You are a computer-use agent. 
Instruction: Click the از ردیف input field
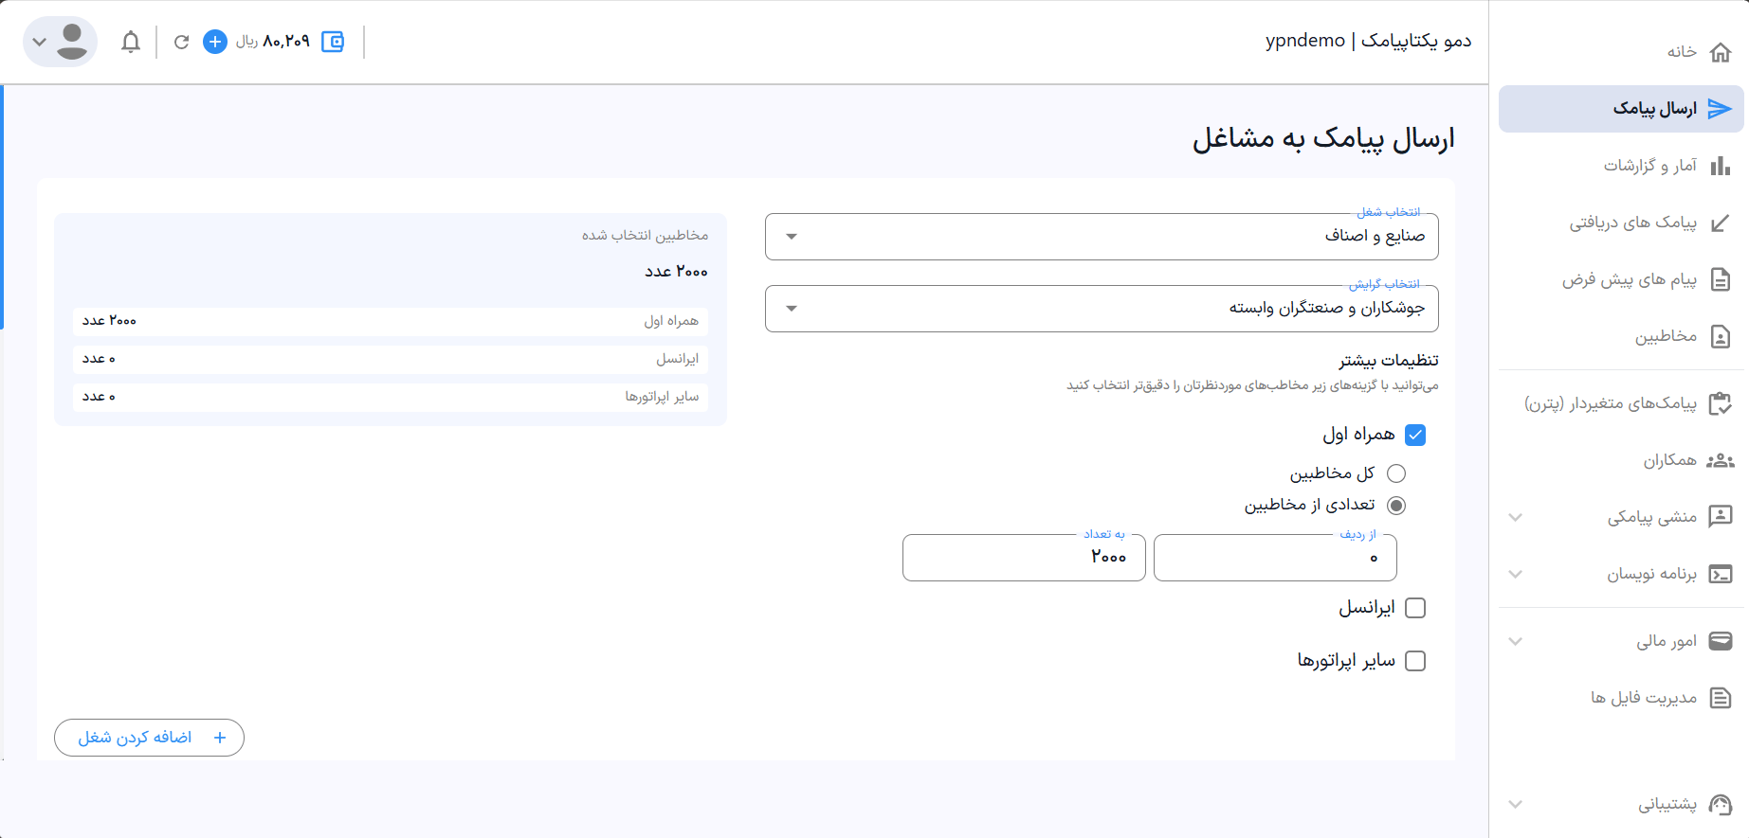coord(1275,558)
